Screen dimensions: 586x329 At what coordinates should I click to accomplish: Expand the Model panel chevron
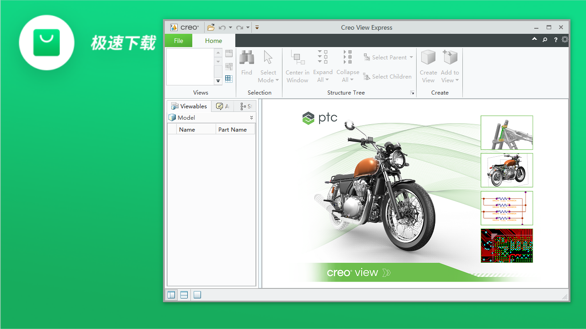point(251,117)
